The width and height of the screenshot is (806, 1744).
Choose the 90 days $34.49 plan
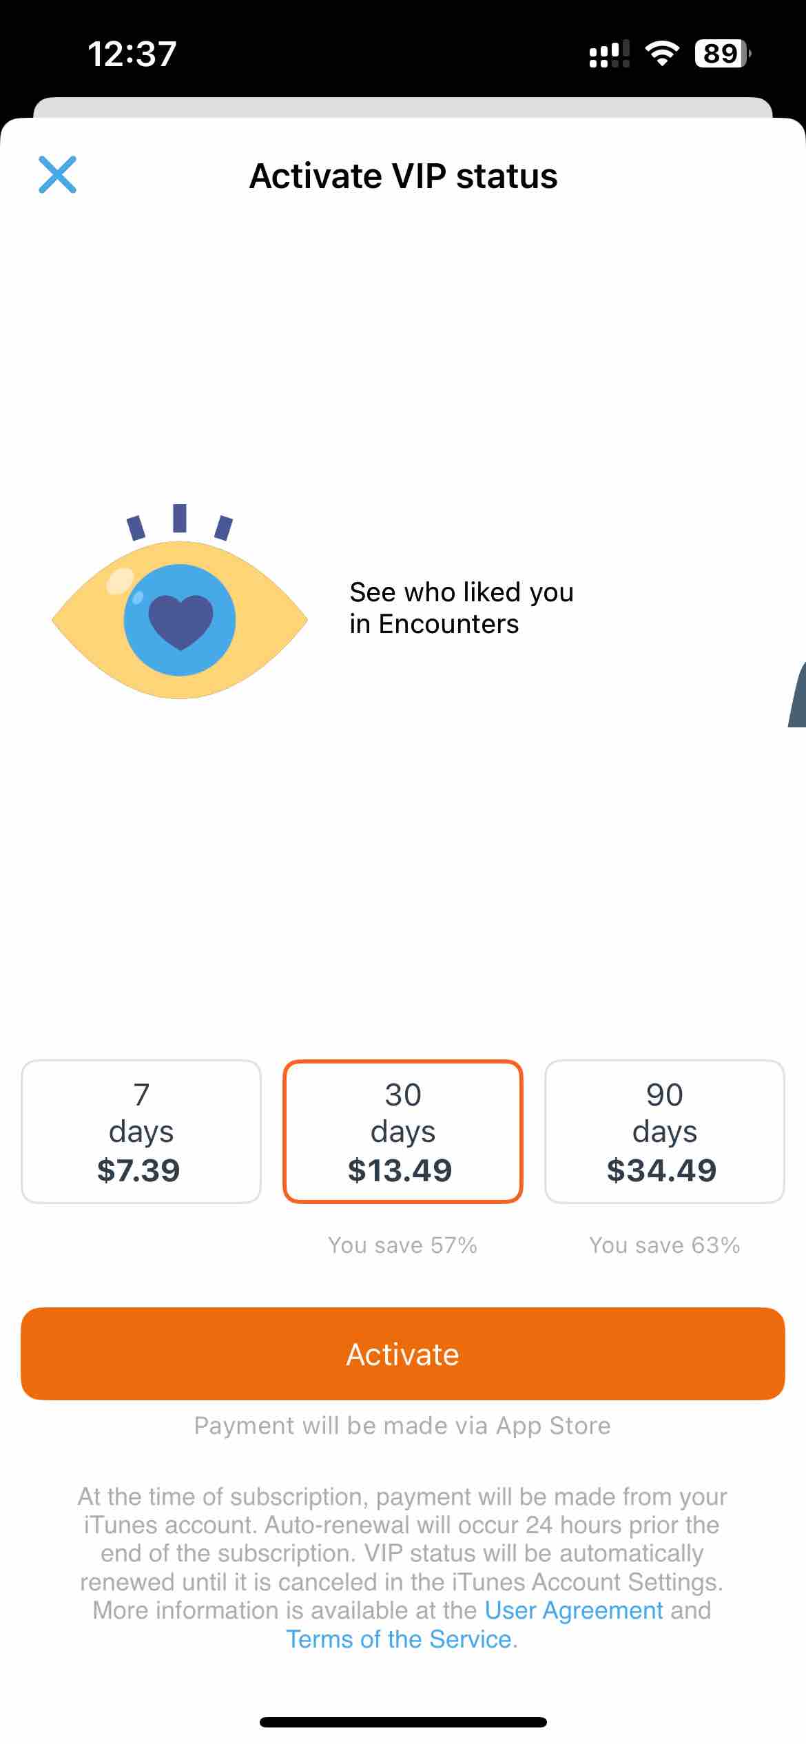tap(665, 1132)
